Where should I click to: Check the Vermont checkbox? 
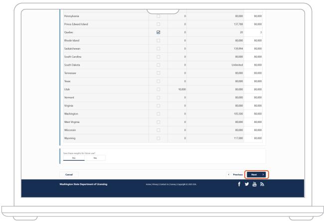pos(159,98)
